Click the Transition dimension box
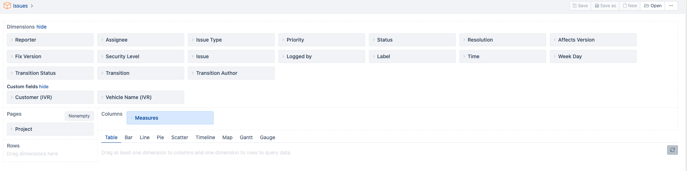The width and height of the screenshot is (687, 171). click(x=141, y=73)
